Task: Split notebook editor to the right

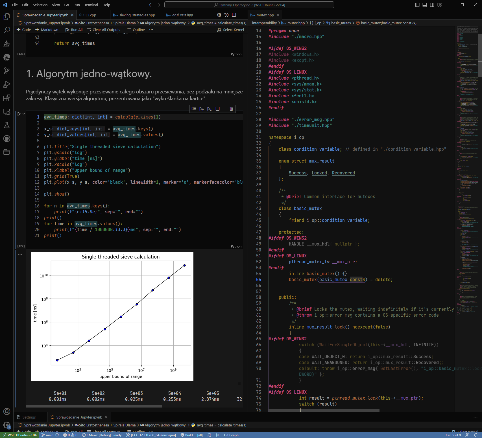Action: pos(234,15)
